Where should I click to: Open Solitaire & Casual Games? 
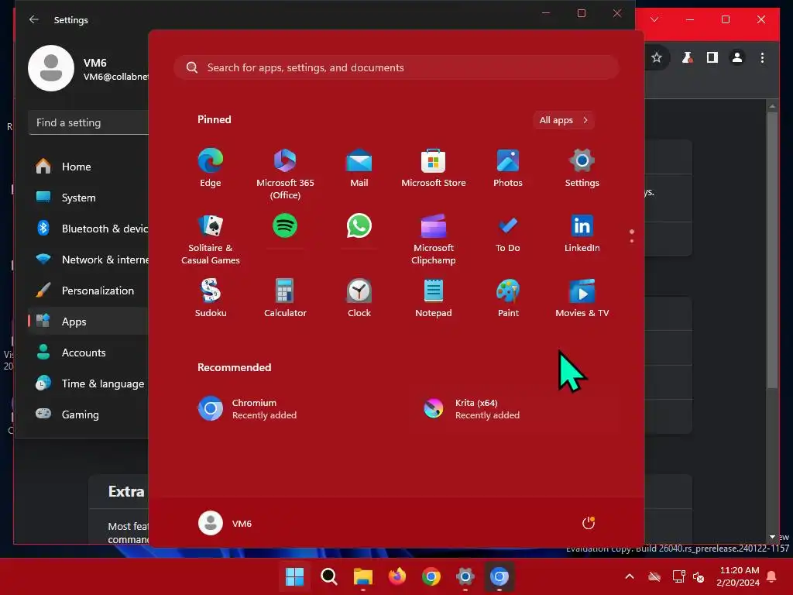tap(211, 239)
